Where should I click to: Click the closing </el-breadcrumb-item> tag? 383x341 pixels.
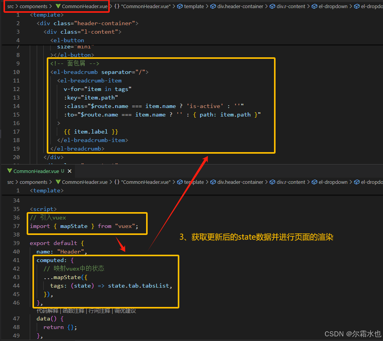point(93,140)
